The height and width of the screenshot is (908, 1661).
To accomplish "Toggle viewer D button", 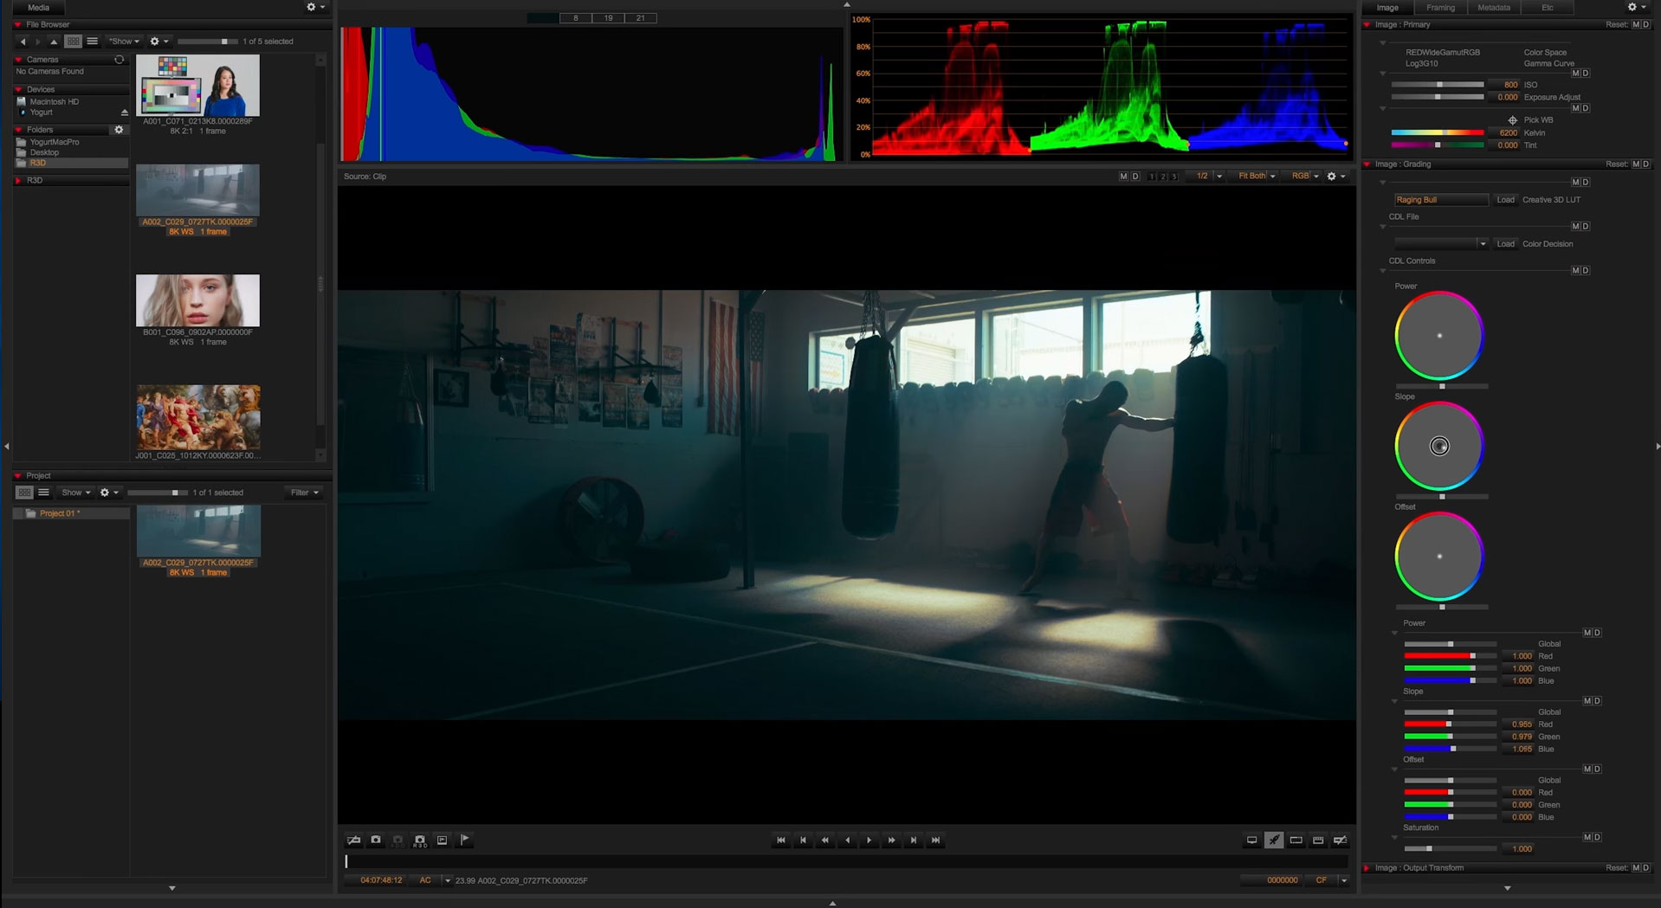I will tap(1135, 177).
